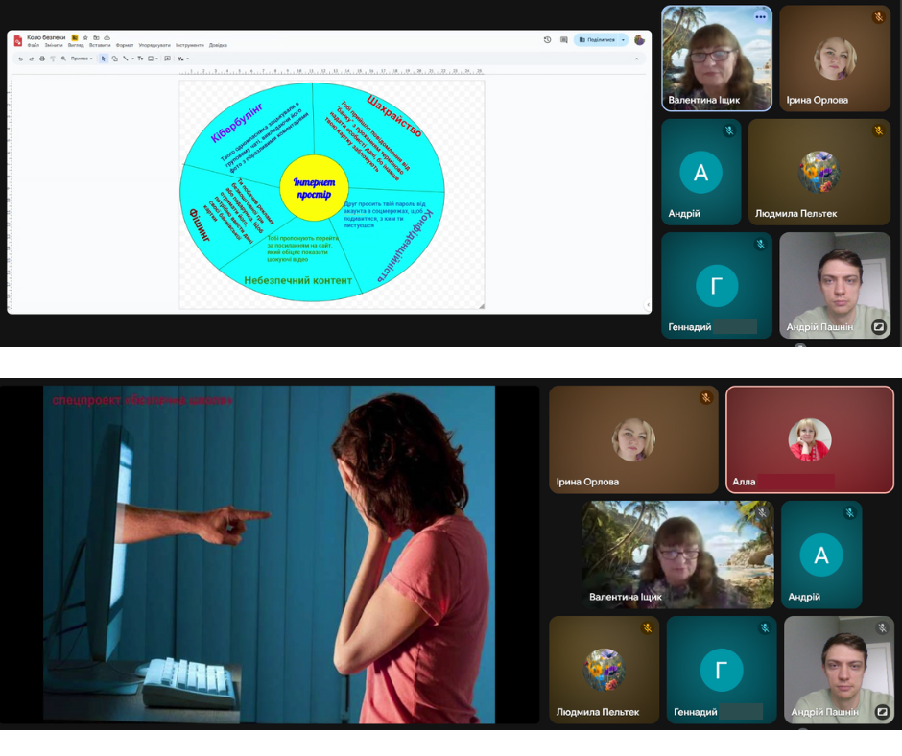Expand the zoom level dropdown in toolbar
This screenshot has height=756, width=902.
pos(82,59)
